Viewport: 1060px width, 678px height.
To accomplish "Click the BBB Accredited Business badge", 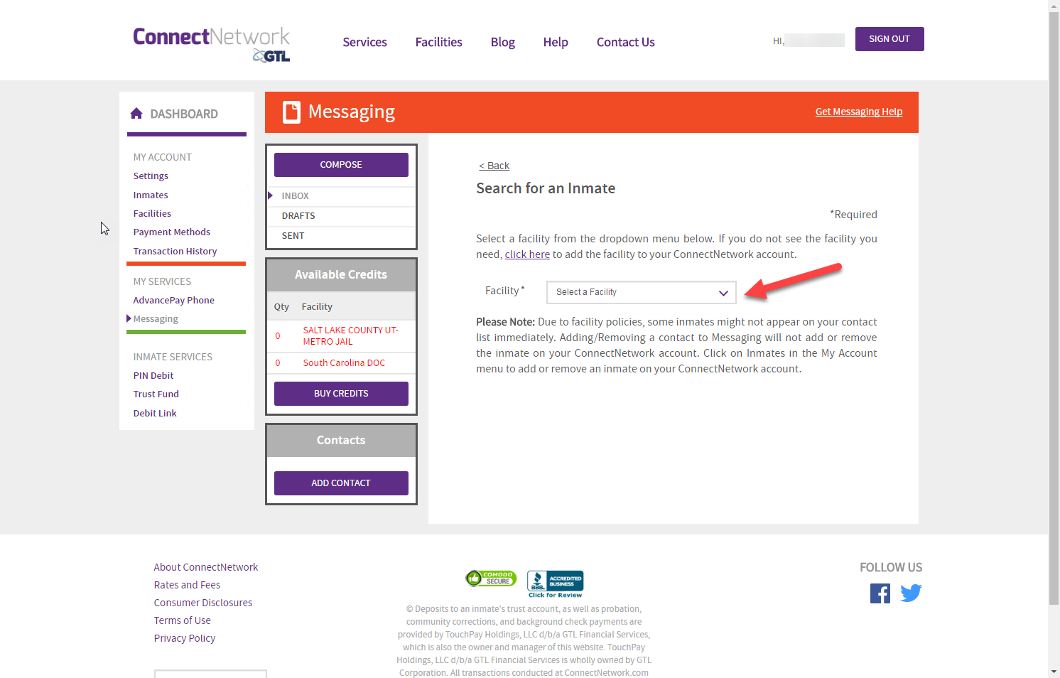I will click(x=556, y=584).
